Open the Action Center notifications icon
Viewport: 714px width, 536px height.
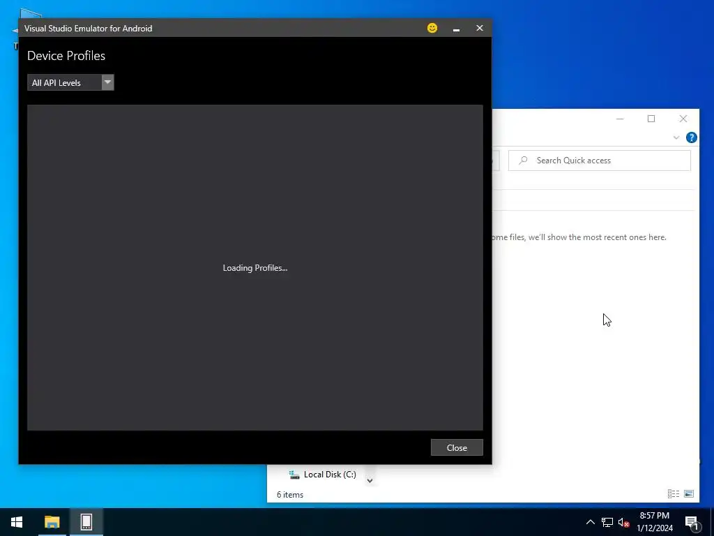point(691,522)
